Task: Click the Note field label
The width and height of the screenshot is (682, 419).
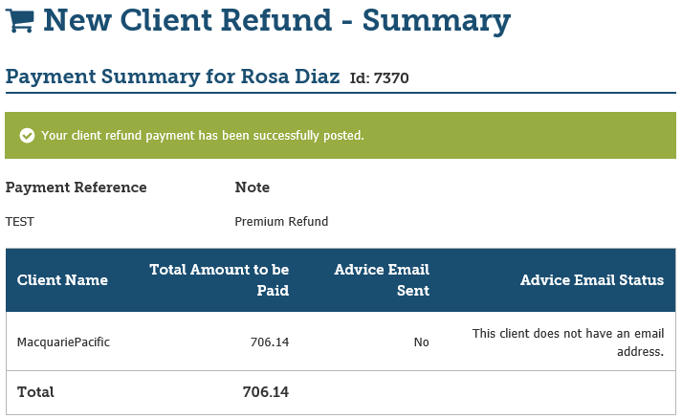Action: pyautogui.click(x=253, y=187)
